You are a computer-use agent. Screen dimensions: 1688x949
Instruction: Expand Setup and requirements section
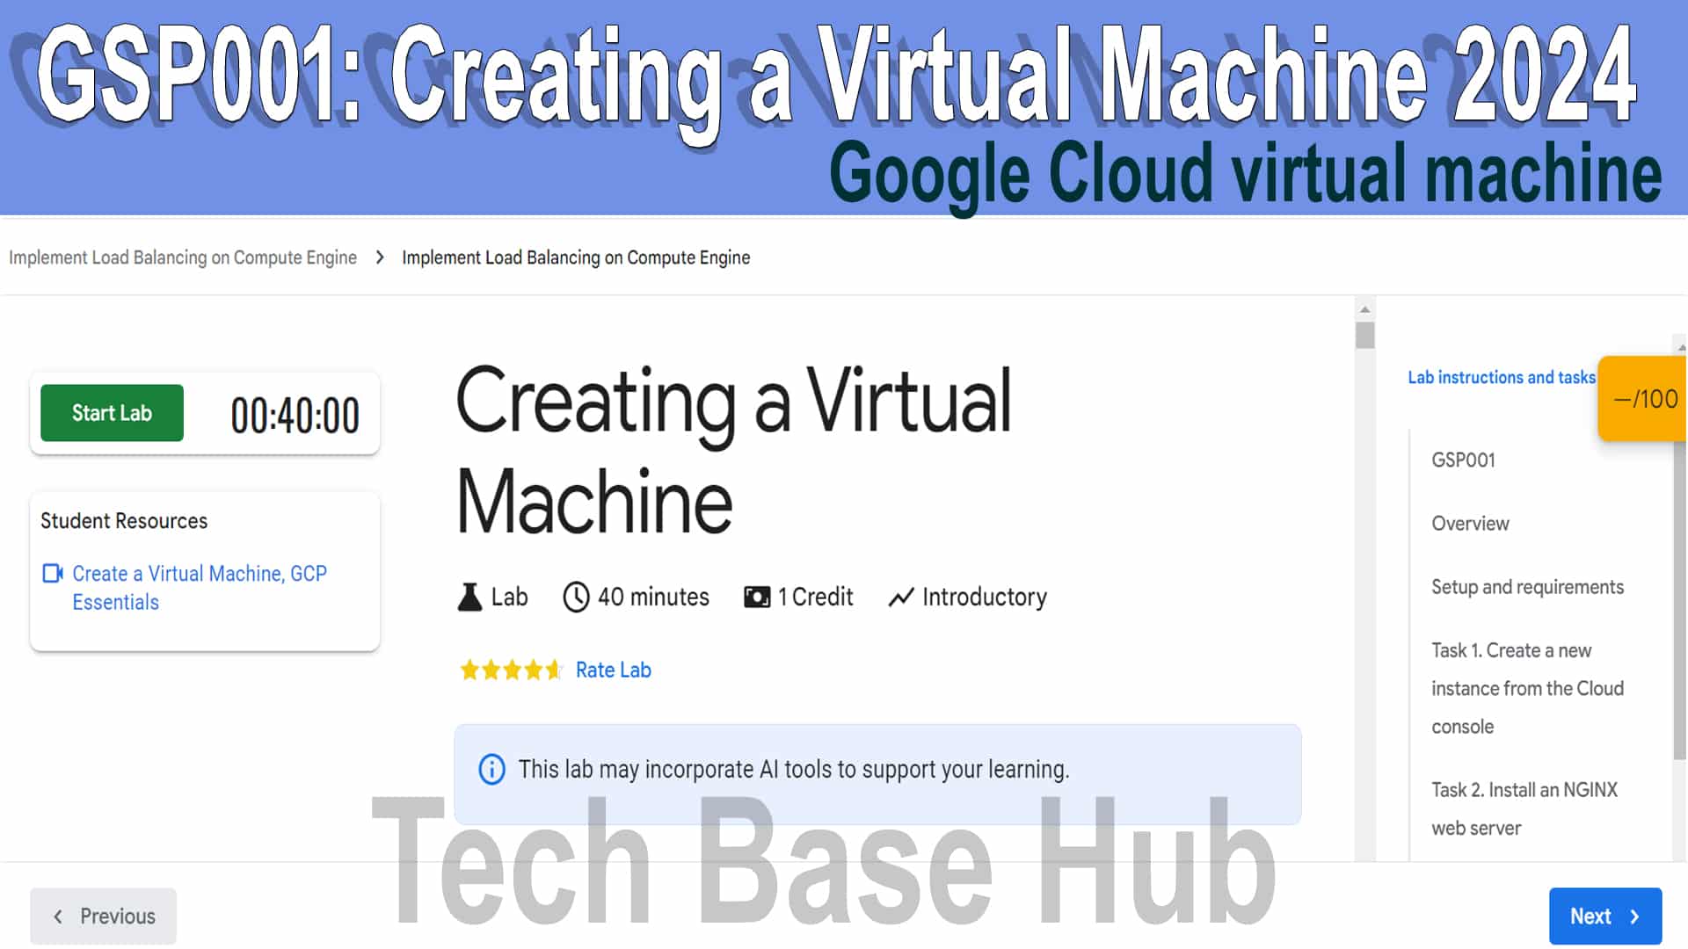coord(1527,586)
